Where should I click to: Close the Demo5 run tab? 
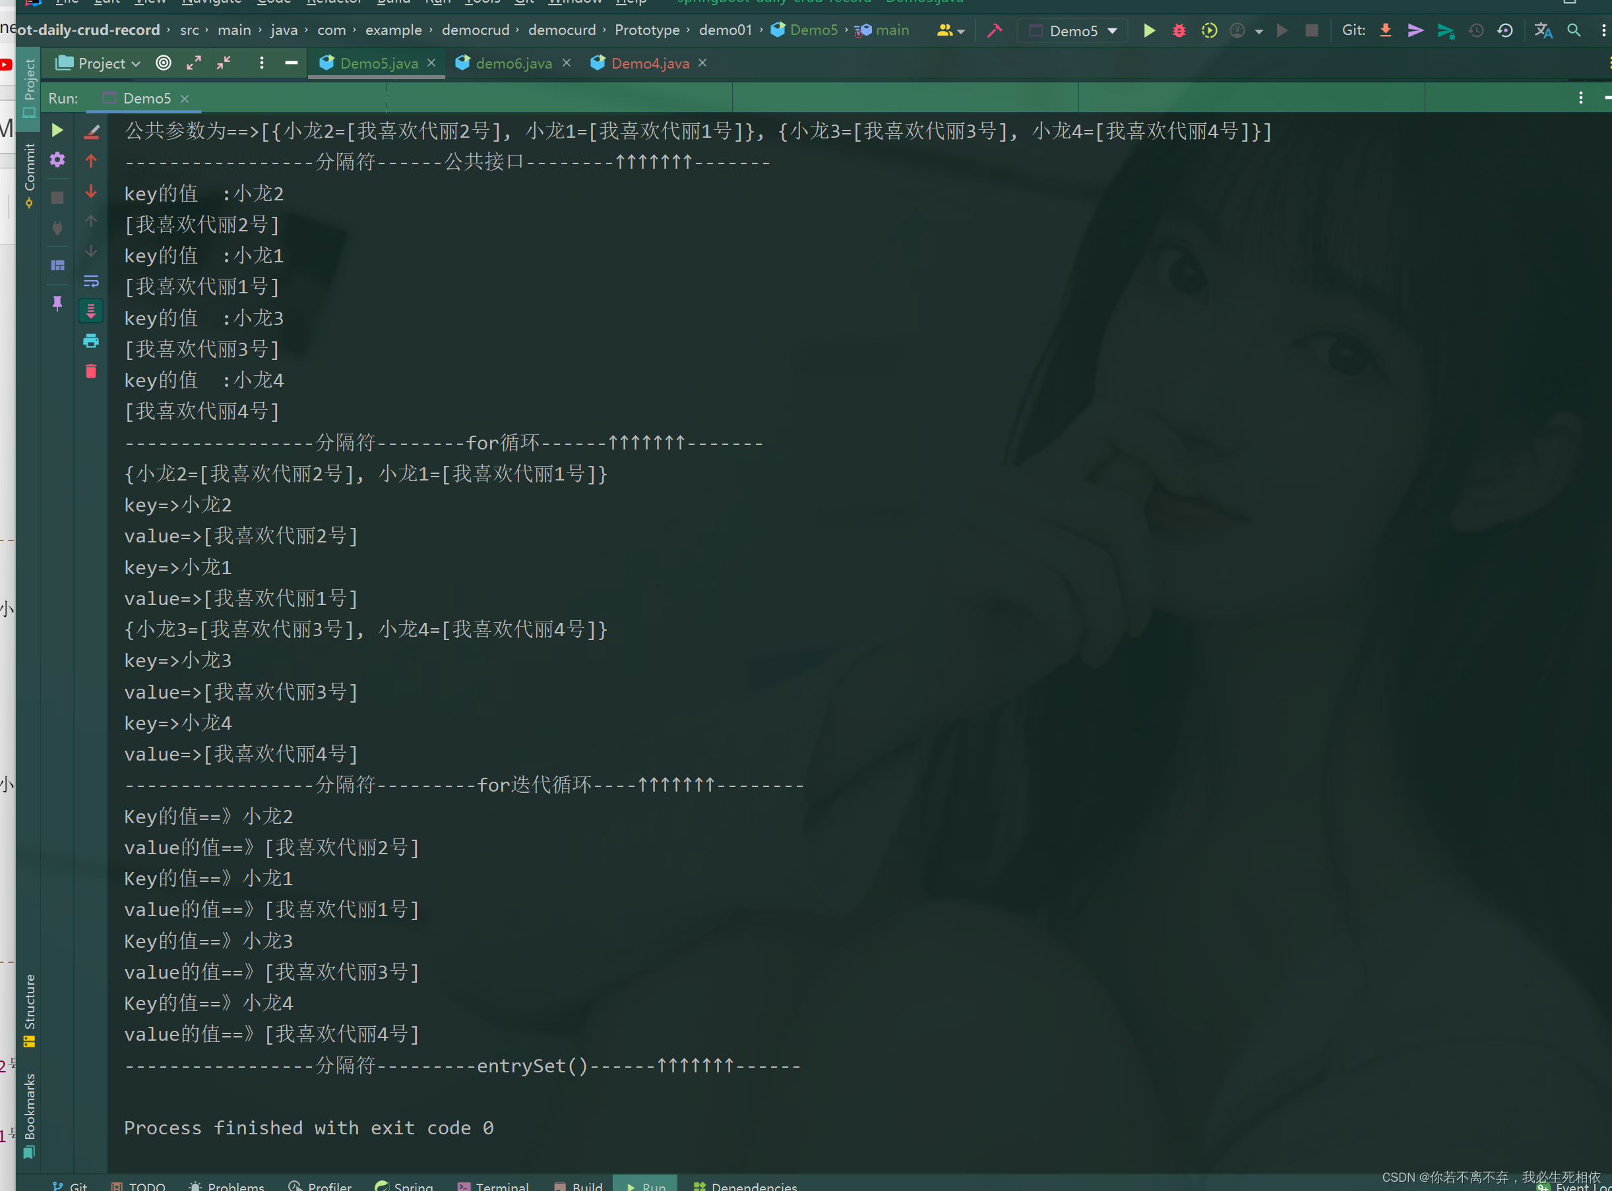click(x=185, y=99)
